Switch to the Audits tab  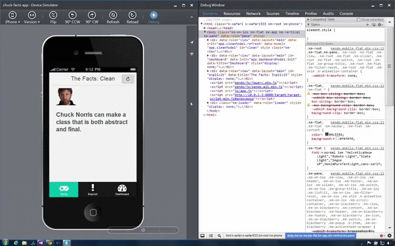click(x=328, y=14)
